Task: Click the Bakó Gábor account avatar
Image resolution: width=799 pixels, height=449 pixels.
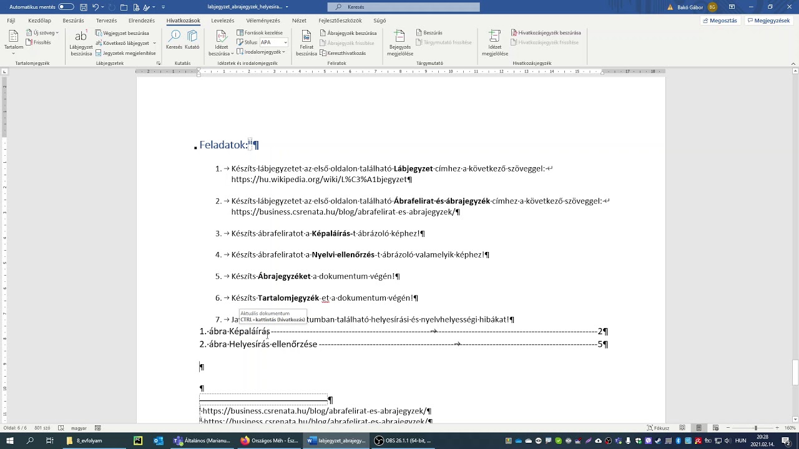Action: 712,7
